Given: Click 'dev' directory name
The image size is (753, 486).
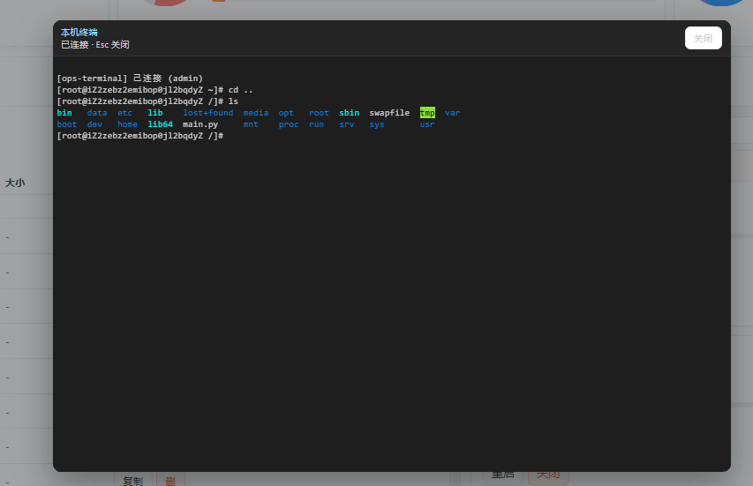Looking at the screenshot, I should coord(94,124).
